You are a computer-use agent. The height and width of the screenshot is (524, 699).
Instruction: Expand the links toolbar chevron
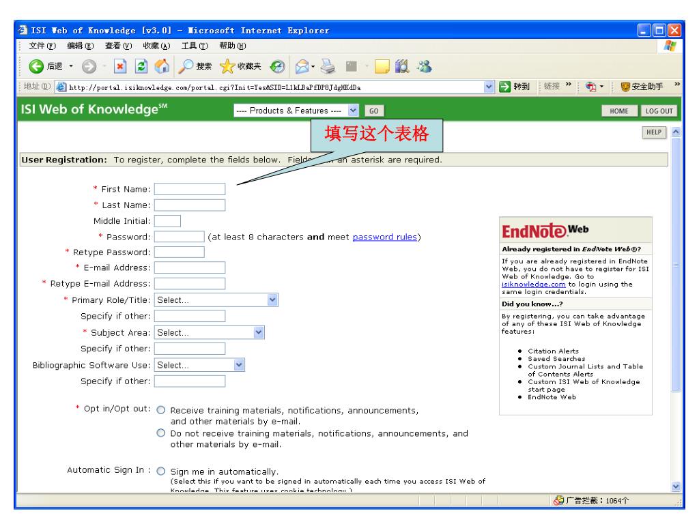coord(569,85)
